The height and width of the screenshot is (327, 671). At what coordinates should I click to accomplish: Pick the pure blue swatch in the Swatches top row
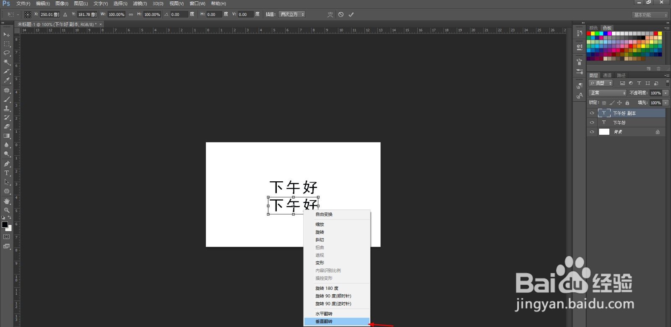click(x=606, y=33)
